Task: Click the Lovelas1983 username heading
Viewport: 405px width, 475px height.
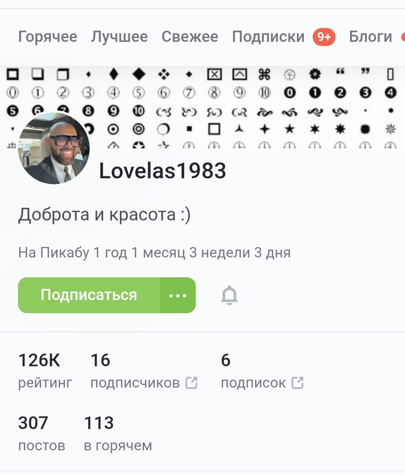Action: pyautogui.click(x=163, y=171)
